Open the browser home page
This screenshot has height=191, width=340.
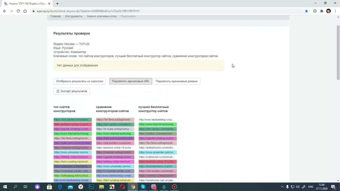pos(25,11)
